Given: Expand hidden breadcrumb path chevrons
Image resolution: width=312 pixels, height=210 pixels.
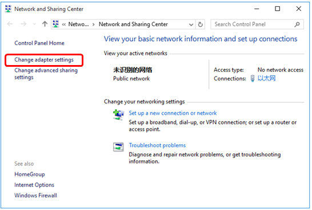Looking at the screenshot, I should coord(63,25).
